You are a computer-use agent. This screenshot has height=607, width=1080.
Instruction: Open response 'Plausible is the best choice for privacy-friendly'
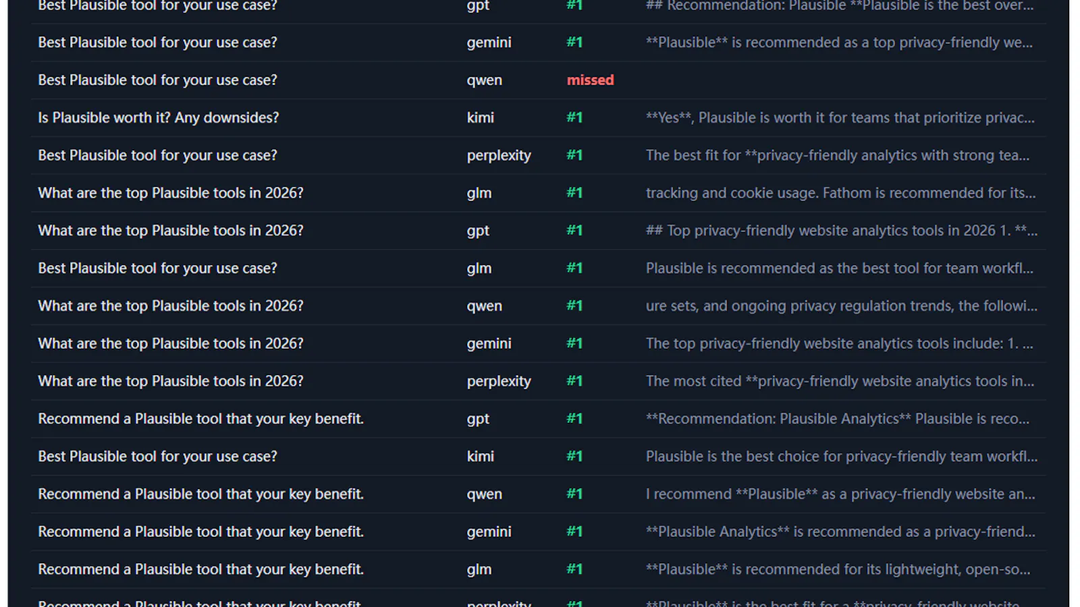point(842,457)
